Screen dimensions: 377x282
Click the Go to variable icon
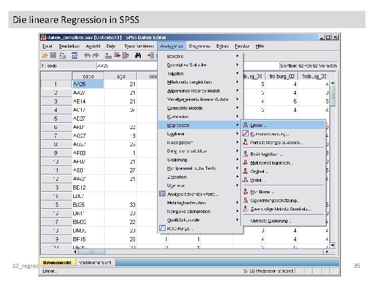pyautogui.click(x=117, y=55)
